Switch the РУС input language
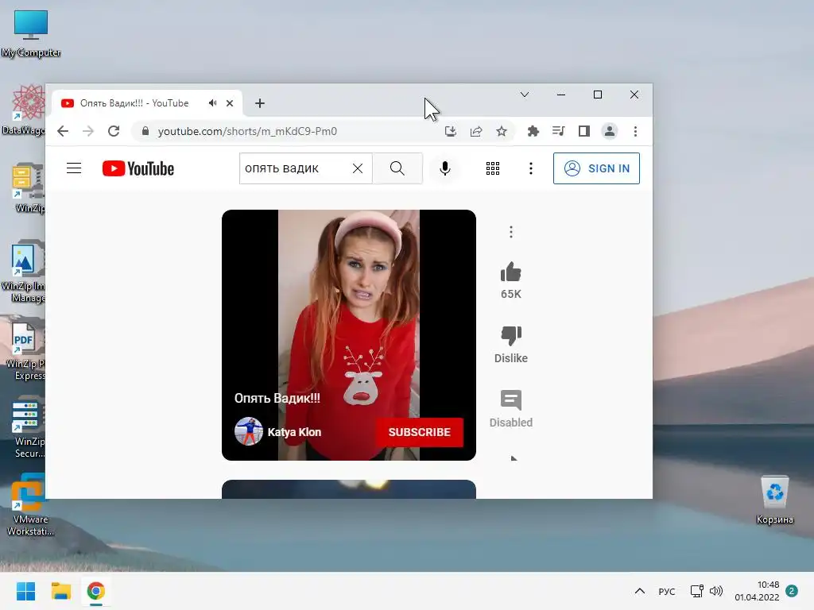 pyautogui.click(x=667, y=591)
